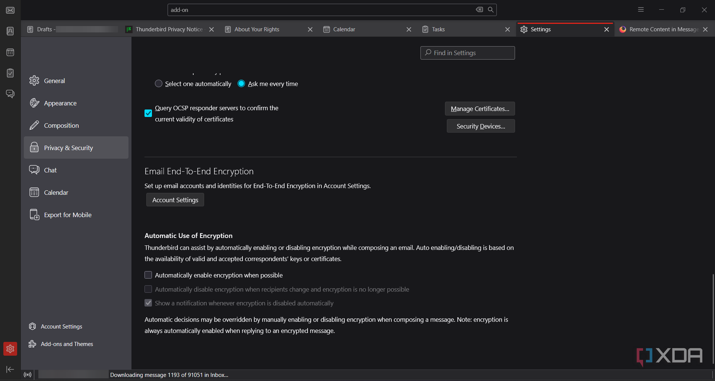The image size is (715, 381).
Task: Open the Address Book space icon
Action: (10, 31)
